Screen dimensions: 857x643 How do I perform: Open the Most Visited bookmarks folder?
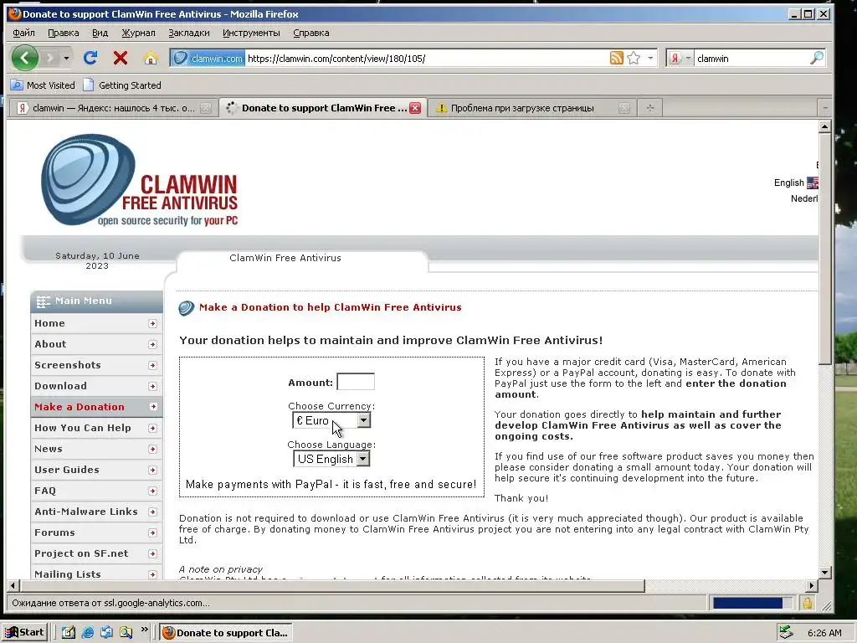pos(44,85)
